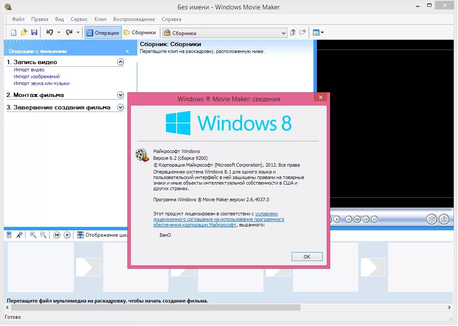Take a picture with the camera button
The height and width of the screenshot is (326, 458).
click(x=444, y=219)
